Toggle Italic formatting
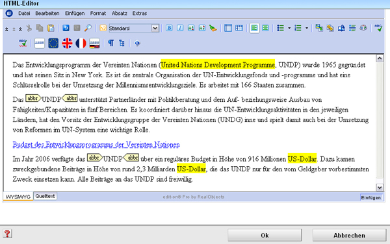Image resolution: width=390 pixels, height=244 pixels. coord(180,28)
